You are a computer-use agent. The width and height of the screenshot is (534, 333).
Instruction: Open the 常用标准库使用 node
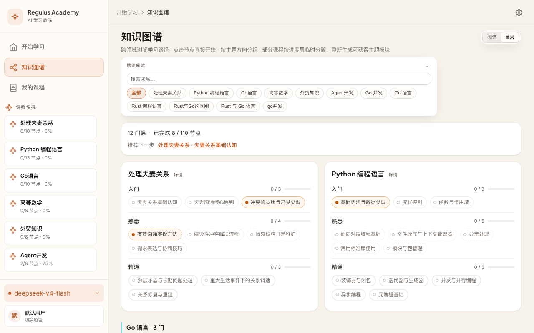(x=356, y=249)
